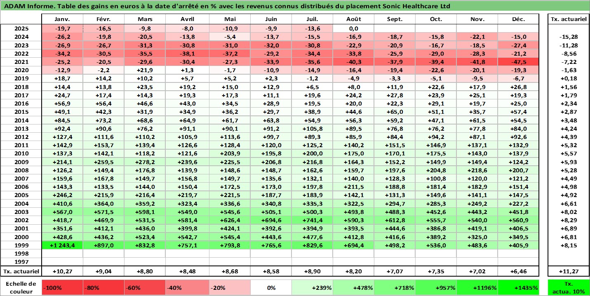
Task: Click the '+897,0' cell in February 1999
Action: pos(104,245)
